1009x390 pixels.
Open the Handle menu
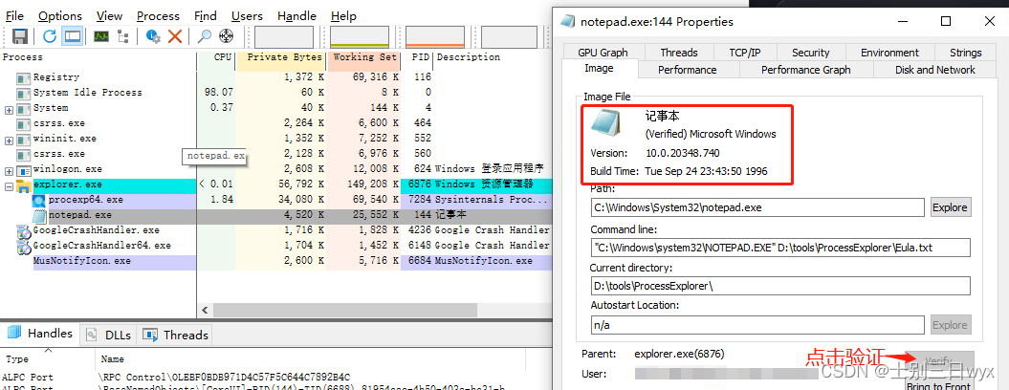(x=296, y=16)
